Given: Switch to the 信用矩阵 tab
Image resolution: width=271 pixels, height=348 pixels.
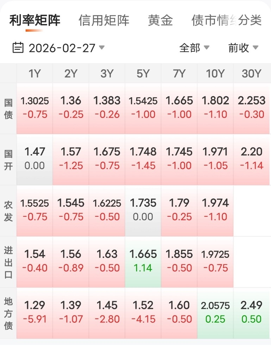Looking at the screenshot, I should (x=104, y=20).
